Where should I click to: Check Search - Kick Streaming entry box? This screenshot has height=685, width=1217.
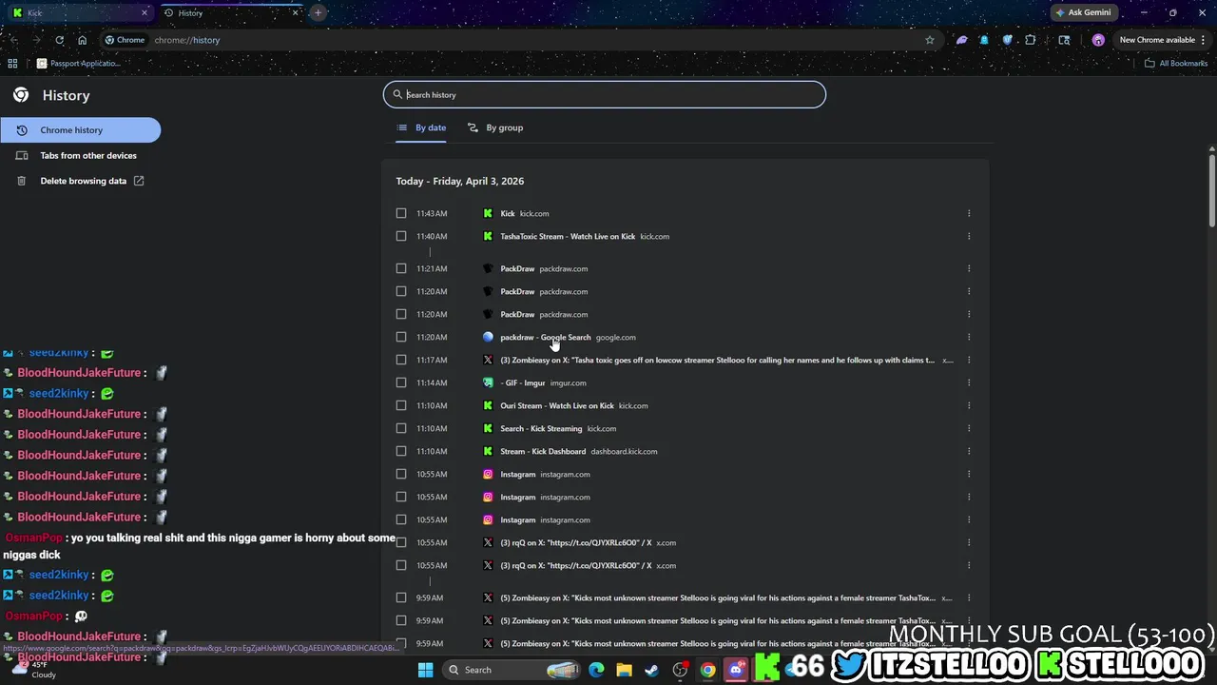pos(401,428)
